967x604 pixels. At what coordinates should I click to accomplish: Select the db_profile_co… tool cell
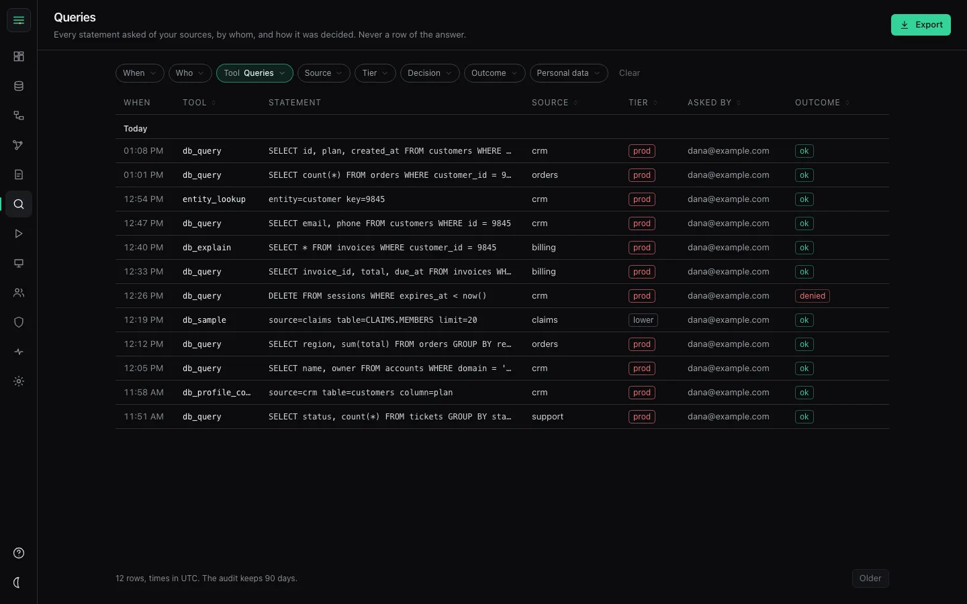pyautogui.click(x=216, y=393)
